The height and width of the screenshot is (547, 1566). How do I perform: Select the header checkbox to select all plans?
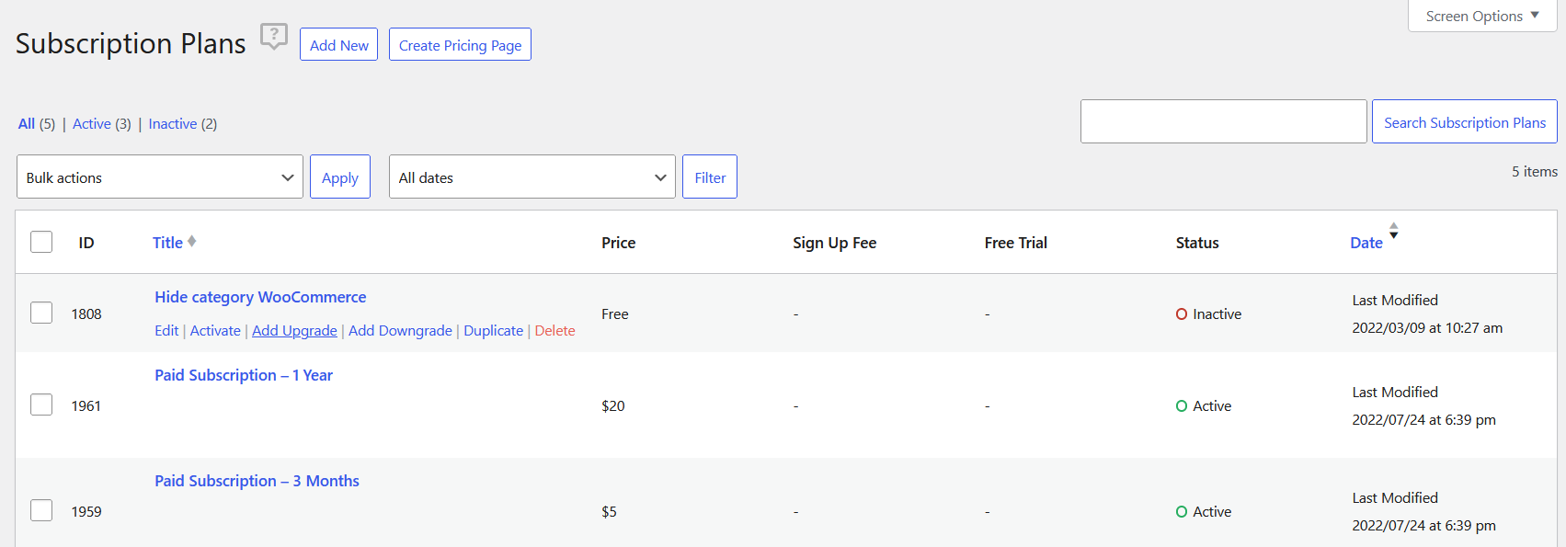pos(41,241)
